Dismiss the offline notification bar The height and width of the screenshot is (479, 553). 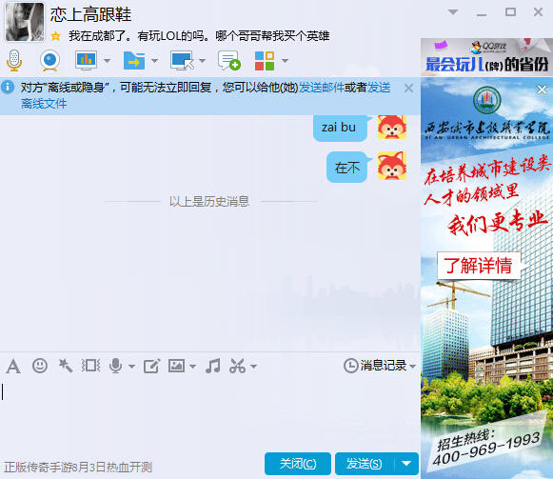408,88
